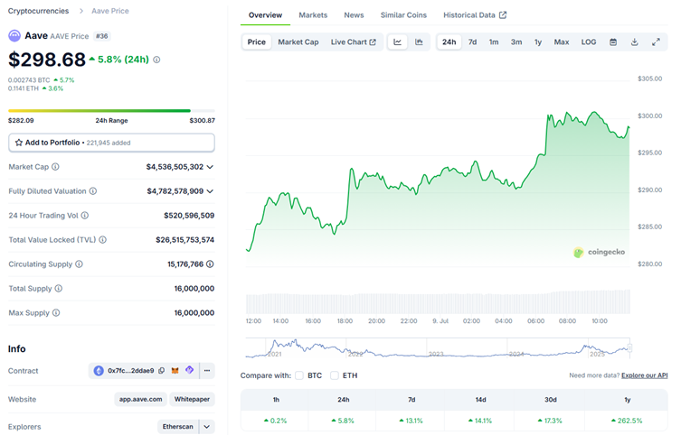
Task: Switch to line chart view icon
Action: pos(397,42)
